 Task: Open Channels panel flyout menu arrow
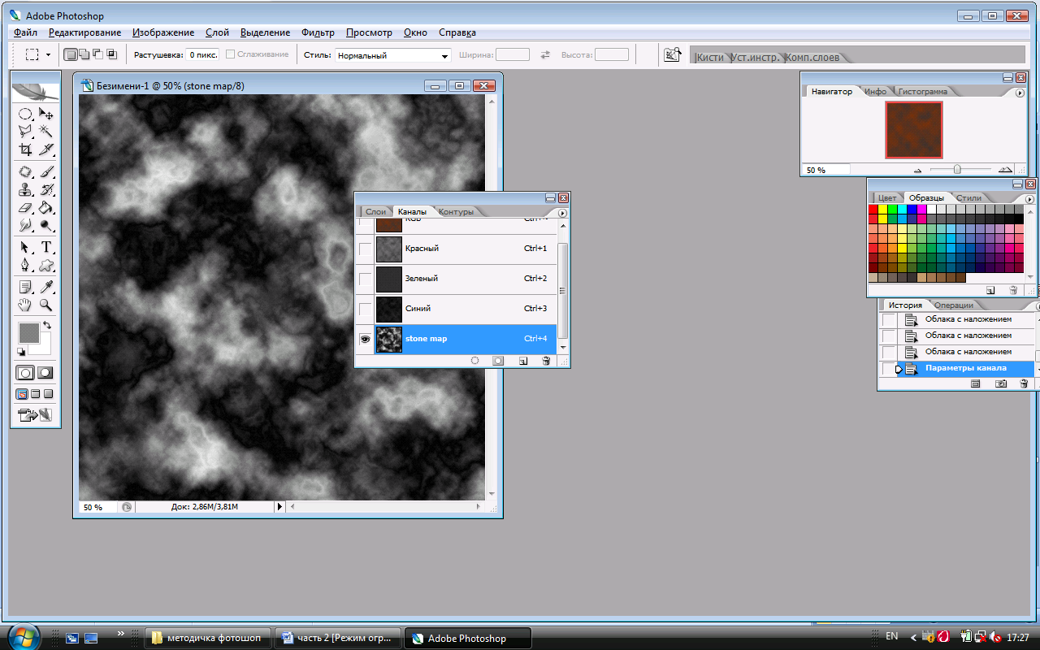562,213
